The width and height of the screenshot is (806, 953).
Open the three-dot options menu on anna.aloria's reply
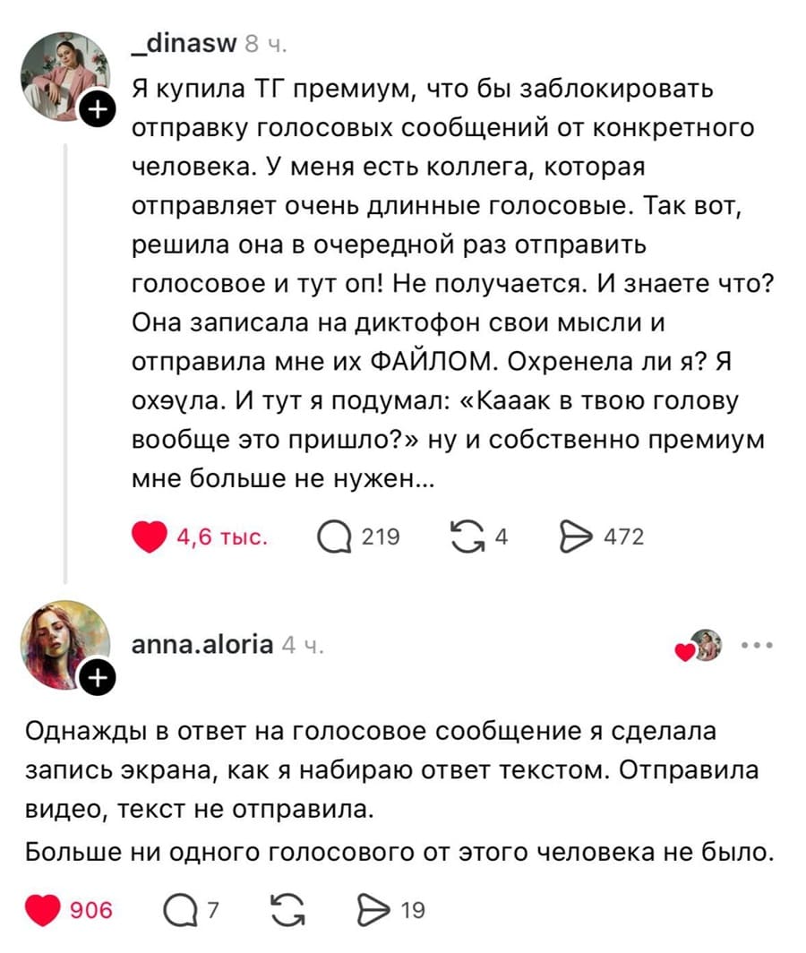pos(757,648)
